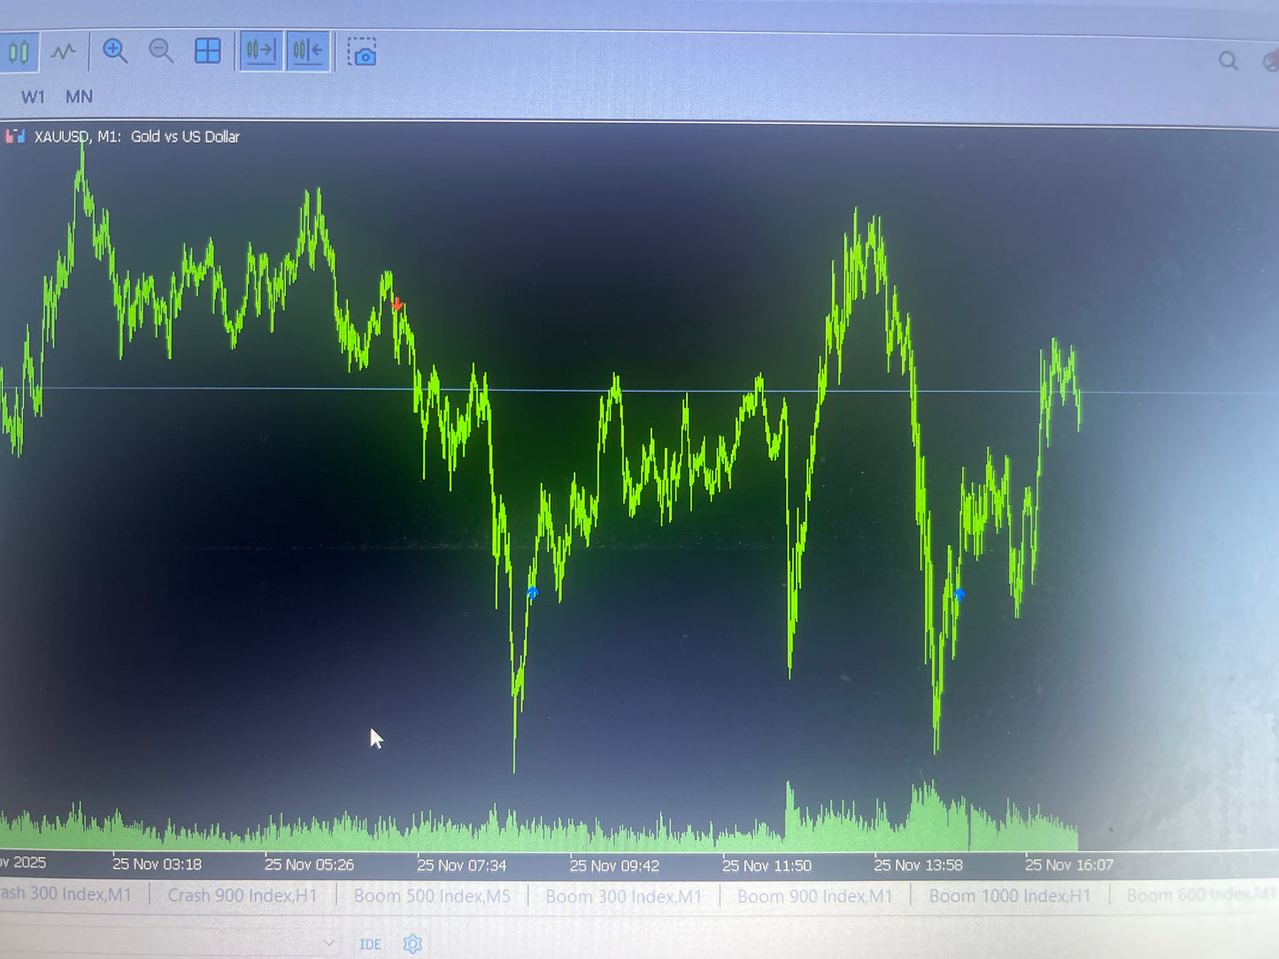Open the tile windows grid icon
1279x959 pixels.
207,51
